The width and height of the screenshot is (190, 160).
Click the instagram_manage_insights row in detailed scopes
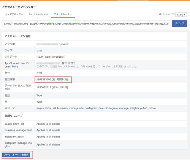pos(94,145)
